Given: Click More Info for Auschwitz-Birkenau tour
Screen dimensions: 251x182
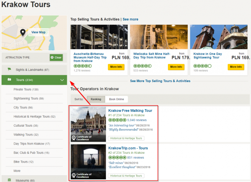Looking at the screenshot, I should (x=116, y=67).
